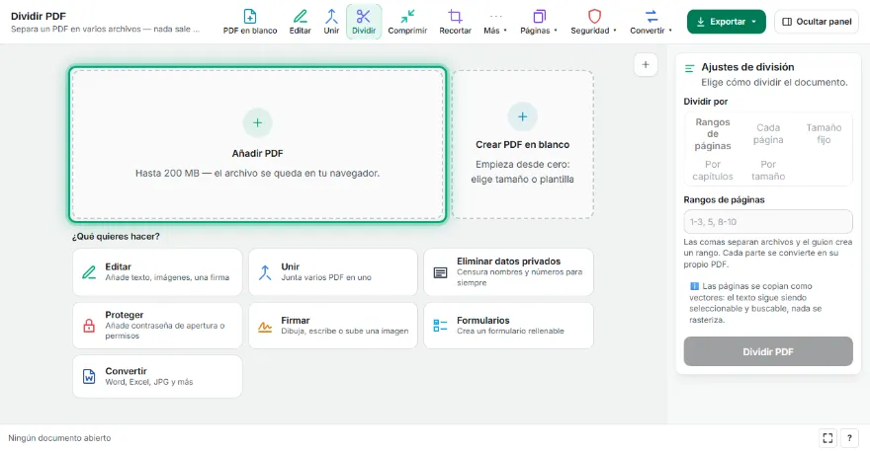870x451 pixels.
Task: Click the form icon on Formularios card
Action: [440, 326]
